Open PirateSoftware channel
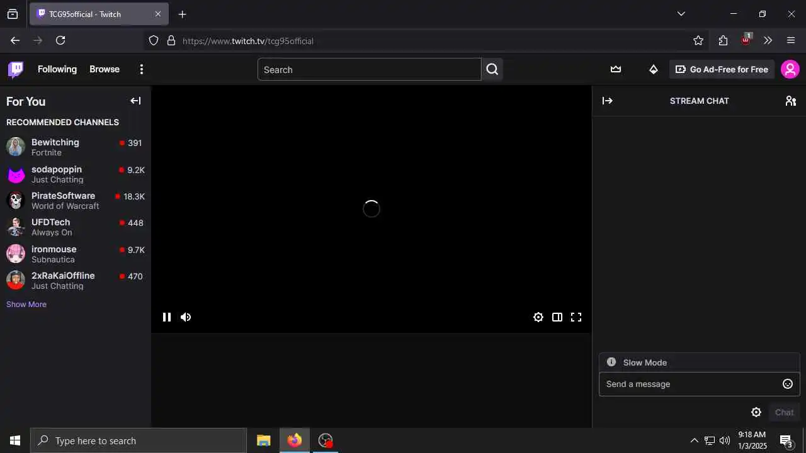806x453 pixels. (x=76, y=201)
